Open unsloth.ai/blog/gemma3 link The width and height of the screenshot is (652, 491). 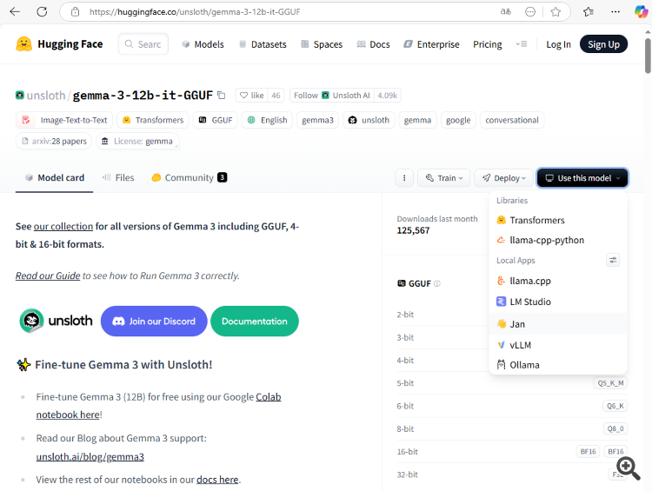[90, 456]
